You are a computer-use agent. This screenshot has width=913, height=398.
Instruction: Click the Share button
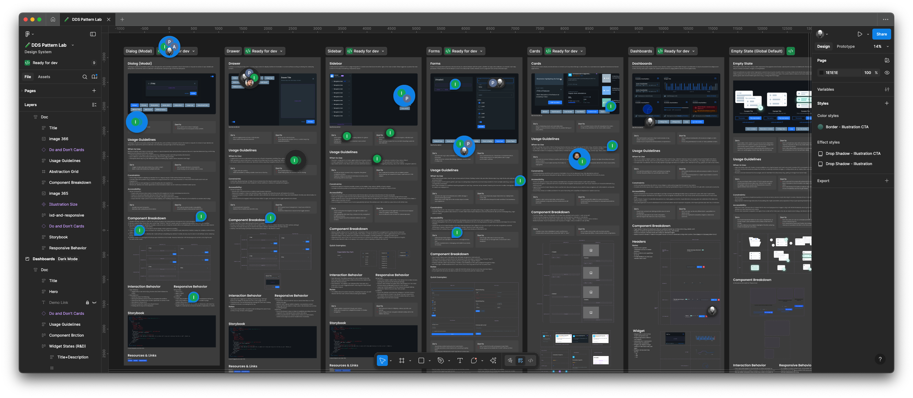click(x=882, y=34)
